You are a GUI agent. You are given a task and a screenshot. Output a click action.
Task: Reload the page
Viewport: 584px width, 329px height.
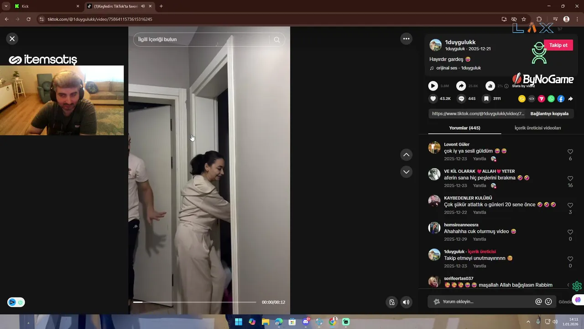28,19
